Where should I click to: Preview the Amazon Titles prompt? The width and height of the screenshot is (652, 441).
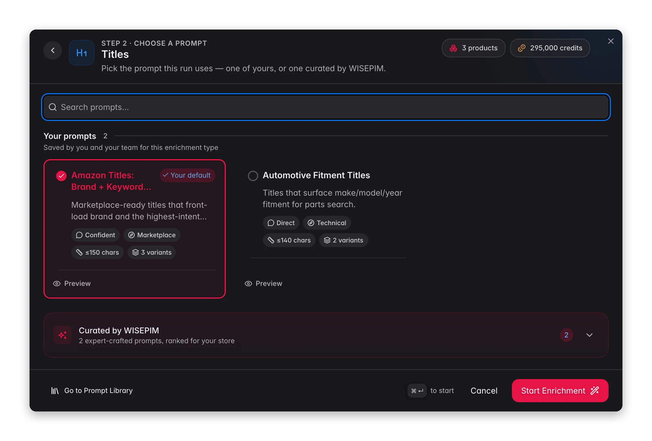coord(72,284)
